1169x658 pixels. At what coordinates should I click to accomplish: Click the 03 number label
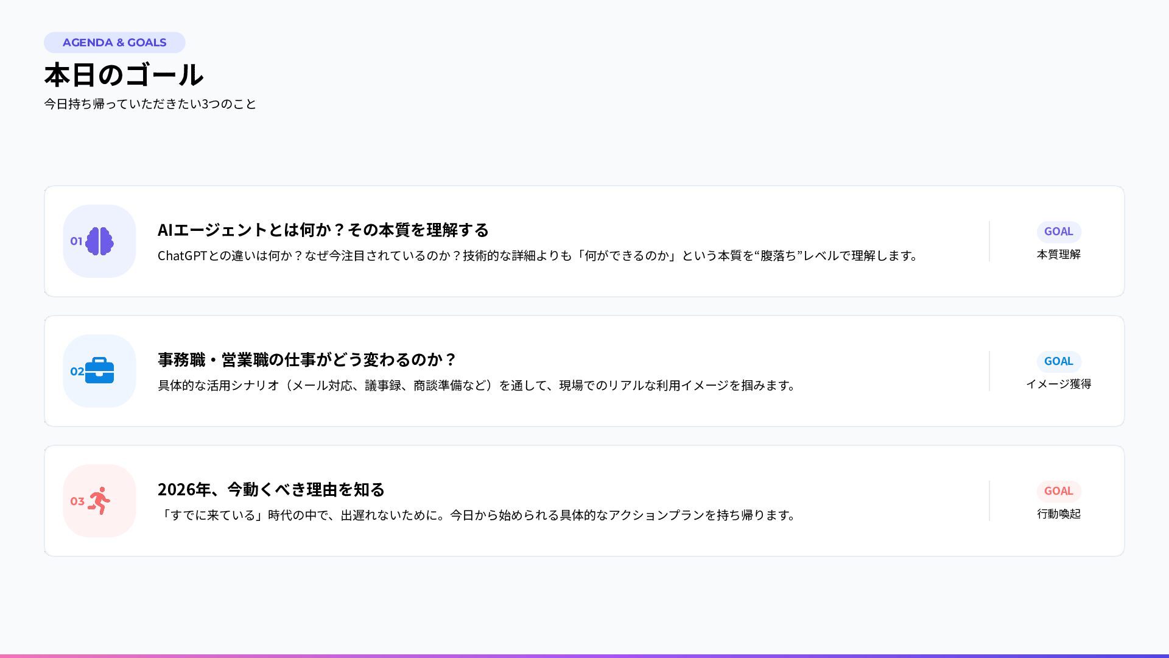(77, 501)
